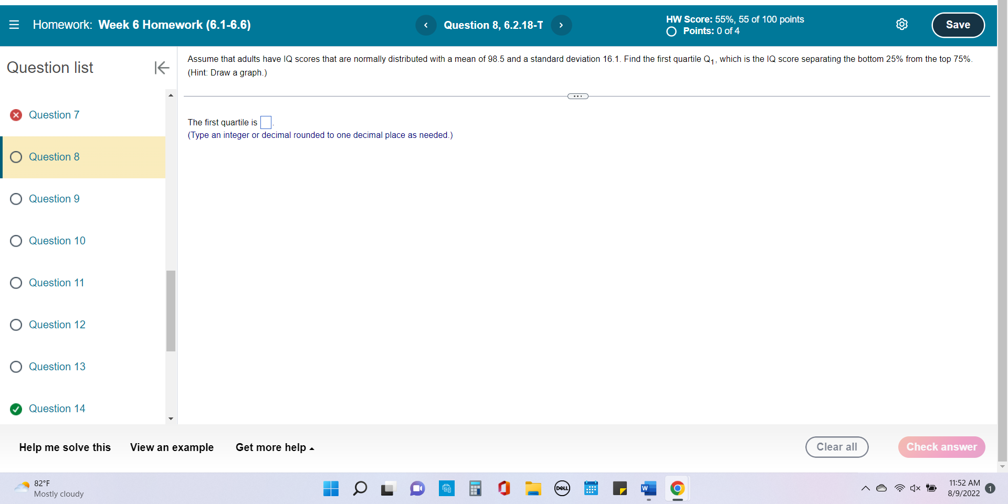
Task: Click the red X status icon on Question 7
Action: click(16, 115)
